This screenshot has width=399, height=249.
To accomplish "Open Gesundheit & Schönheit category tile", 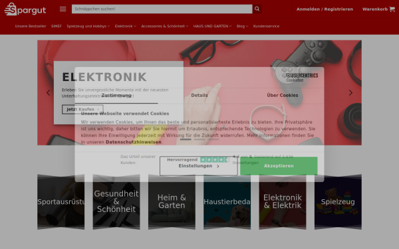I will coord(116,202).
